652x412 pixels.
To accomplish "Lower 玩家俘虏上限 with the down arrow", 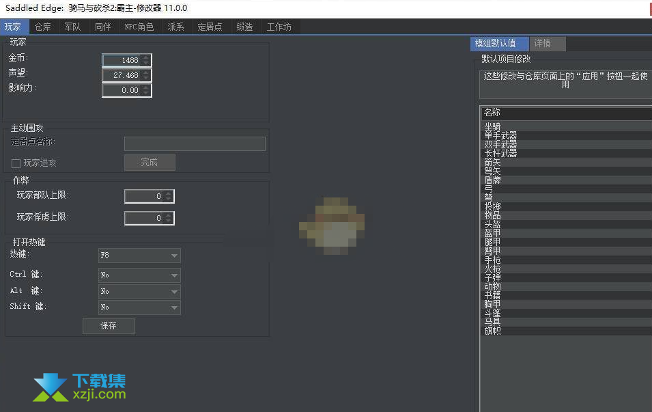I will [x=169, y=221].
